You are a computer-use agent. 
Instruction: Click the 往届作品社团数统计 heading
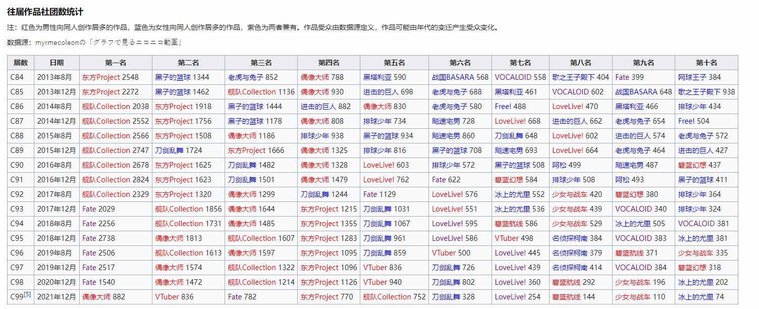[x=45, y=12]
